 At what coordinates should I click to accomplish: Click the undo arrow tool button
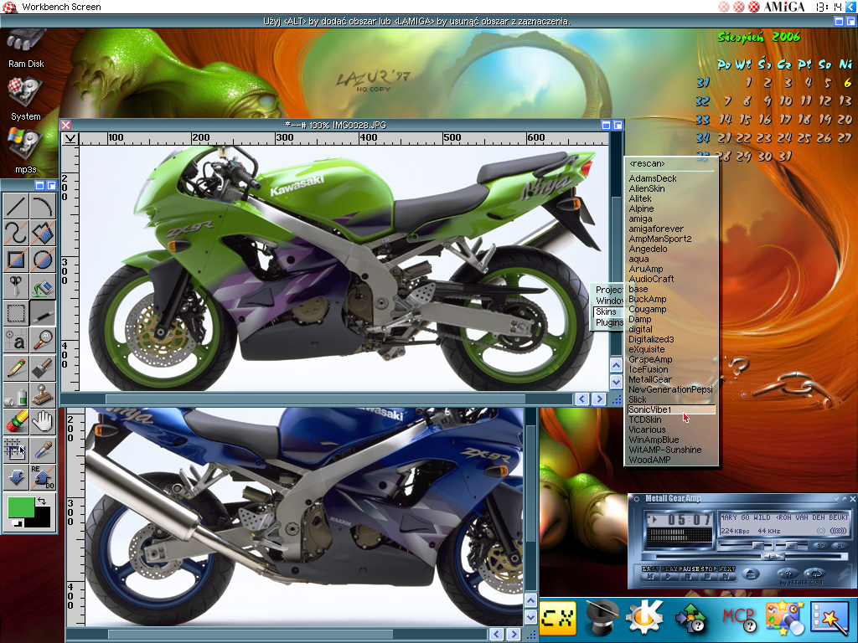click(x=16, y=476)
